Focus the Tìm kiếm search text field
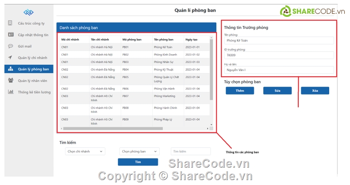The width and height of the screenshot is (350, 185). [191, 151]
